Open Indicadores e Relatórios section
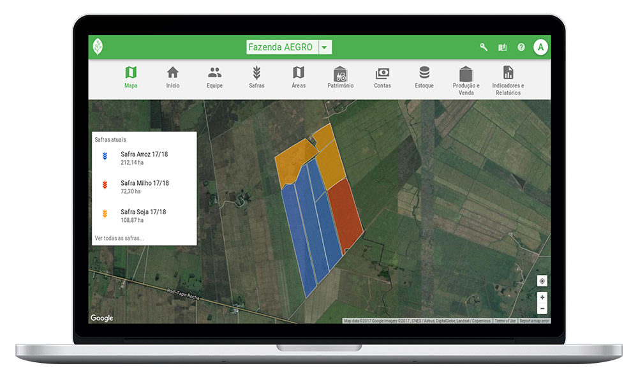The height and width of the screenshot is (375, 638). point(508,80)
